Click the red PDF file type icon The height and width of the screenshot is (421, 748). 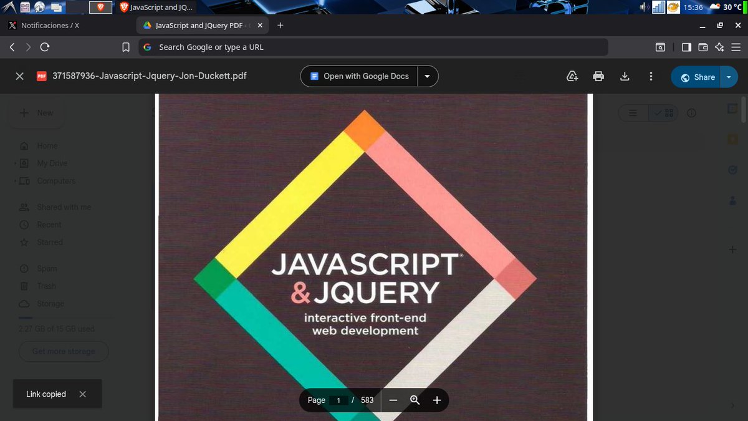(x=42, y=76)
